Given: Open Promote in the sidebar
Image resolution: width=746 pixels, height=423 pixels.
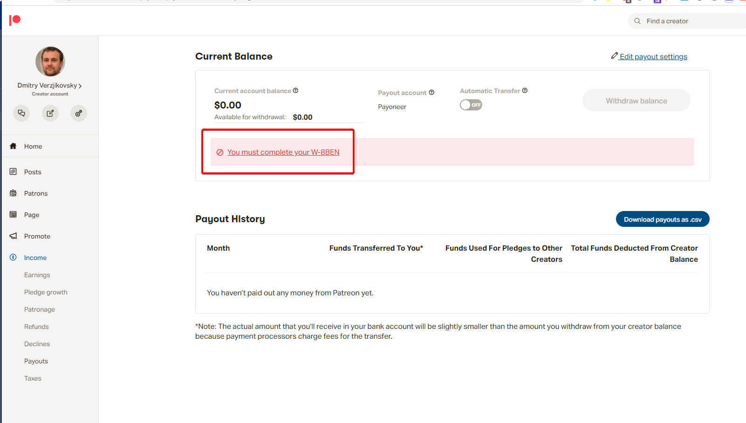Looking at the screenshot, I should coord(37,236).
